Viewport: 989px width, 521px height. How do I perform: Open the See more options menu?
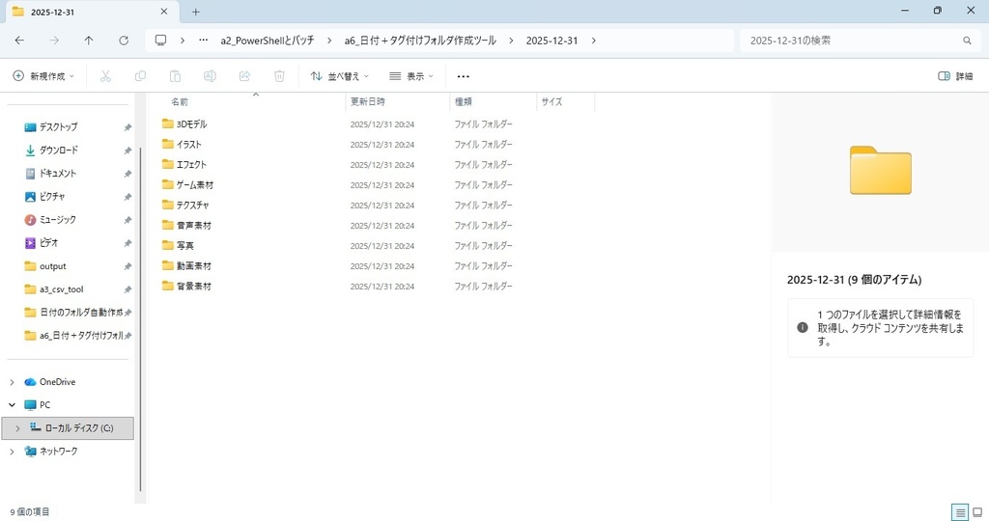(463, 76)
